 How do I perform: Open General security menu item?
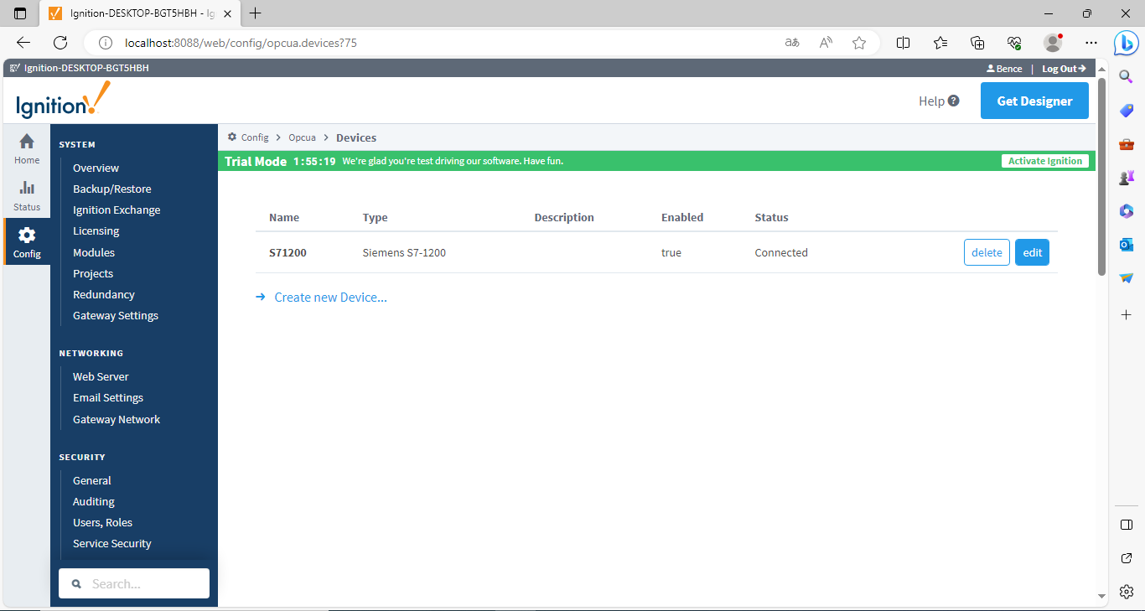pyautogui.click(x=92, y=480)
